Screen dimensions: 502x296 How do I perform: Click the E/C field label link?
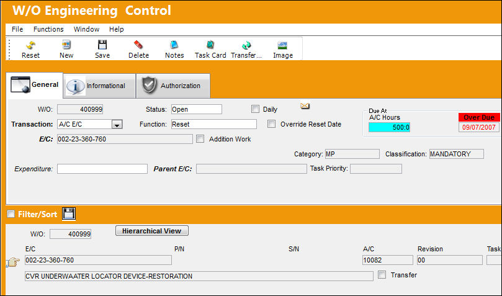(46, 139)
